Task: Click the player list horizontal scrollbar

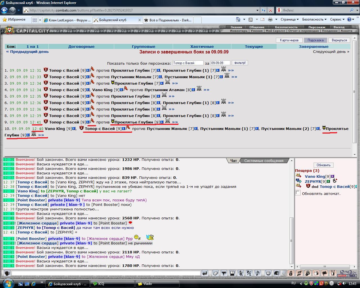Action: click(325, 267)
